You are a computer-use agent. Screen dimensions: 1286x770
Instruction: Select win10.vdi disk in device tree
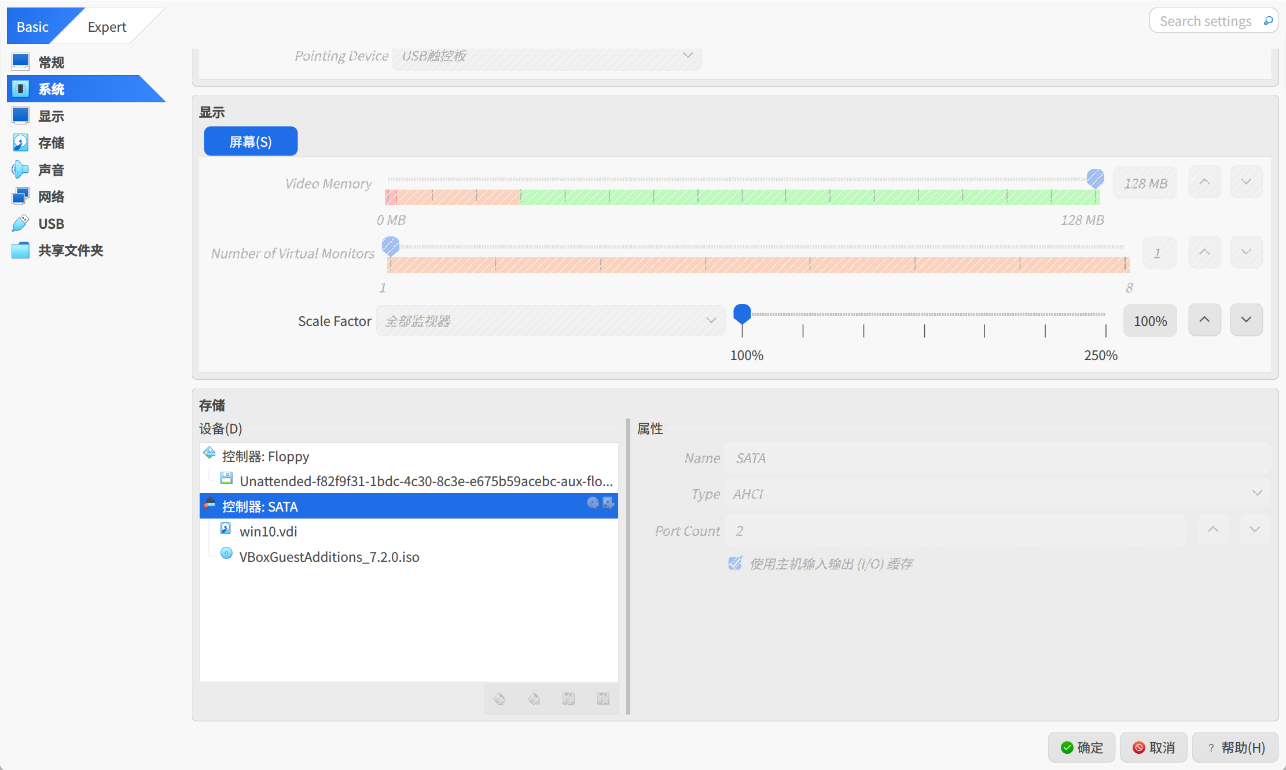point(409,531)
